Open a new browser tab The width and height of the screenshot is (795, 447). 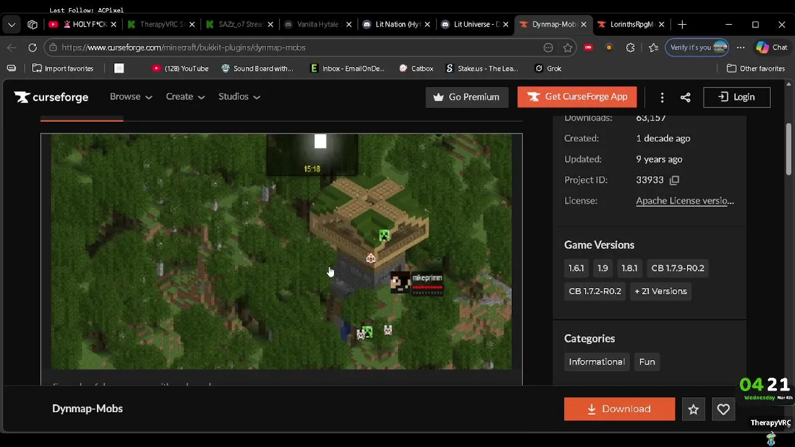(682, 24)
